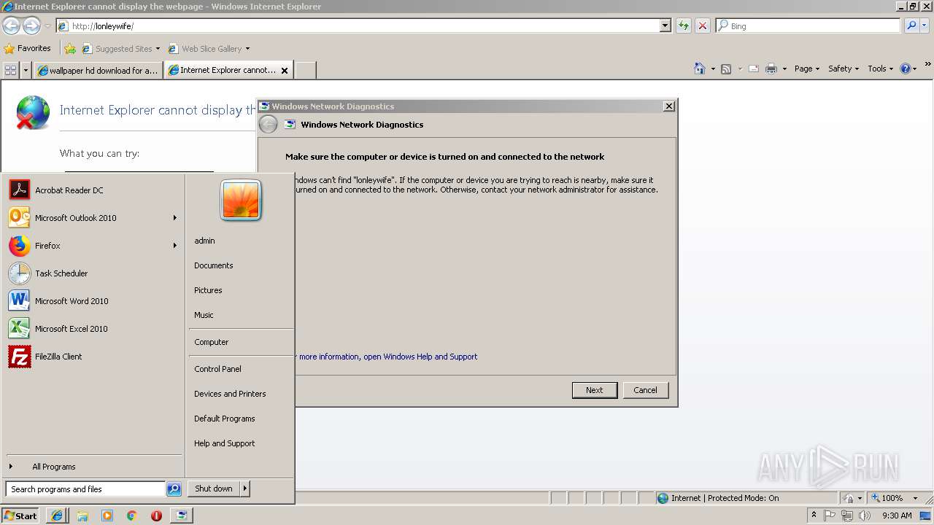
Task: Switch to wallpaper hd download tab
Action: [x=98, y=70]
